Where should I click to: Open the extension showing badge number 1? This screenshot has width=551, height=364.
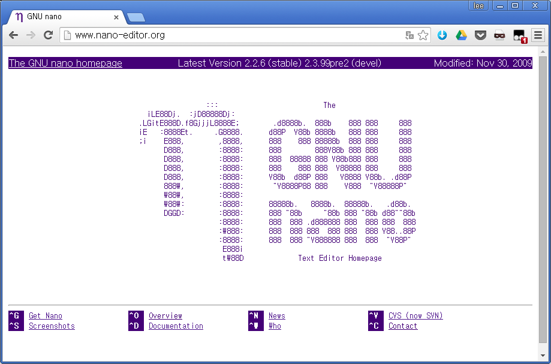coord(519,36)
